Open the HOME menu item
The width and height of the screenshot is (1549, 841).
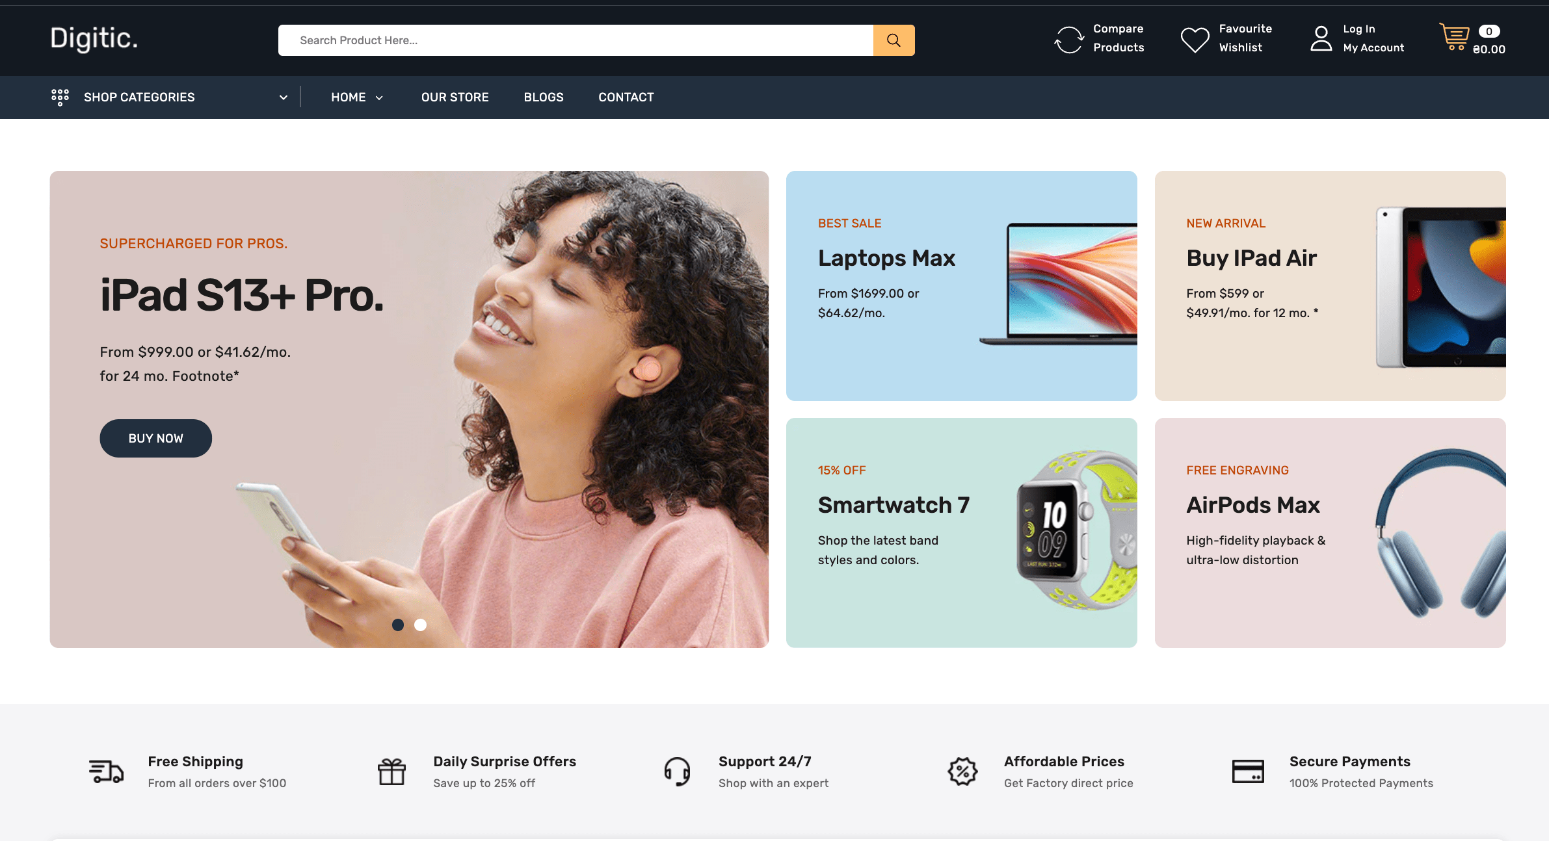(358, 97)
